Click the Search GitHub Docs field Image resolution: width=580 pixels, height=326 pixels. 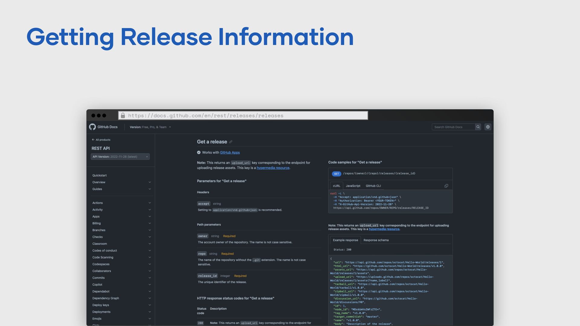(x=453, y=127)
